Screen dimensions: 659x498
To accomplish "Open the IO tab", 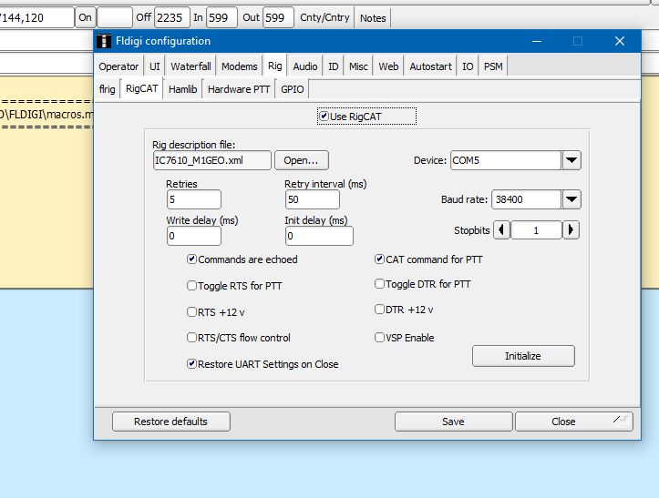I will (468, 66).
